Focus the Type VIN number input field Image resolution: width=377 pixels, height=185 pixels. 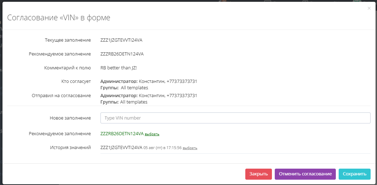coord(235,118)
